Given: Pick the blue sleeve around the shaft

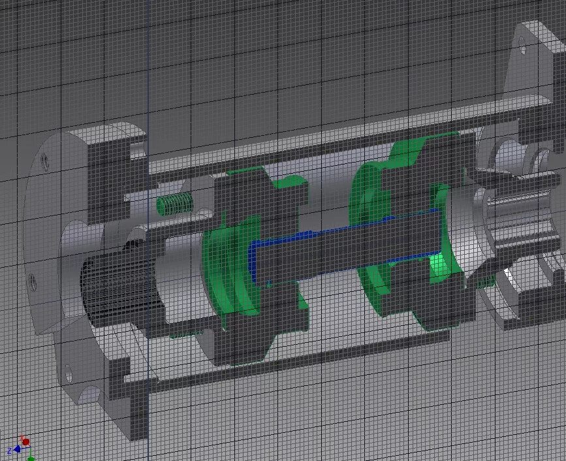Looking at the screenshot, I should pyautogui.click(x=253, y=261).
